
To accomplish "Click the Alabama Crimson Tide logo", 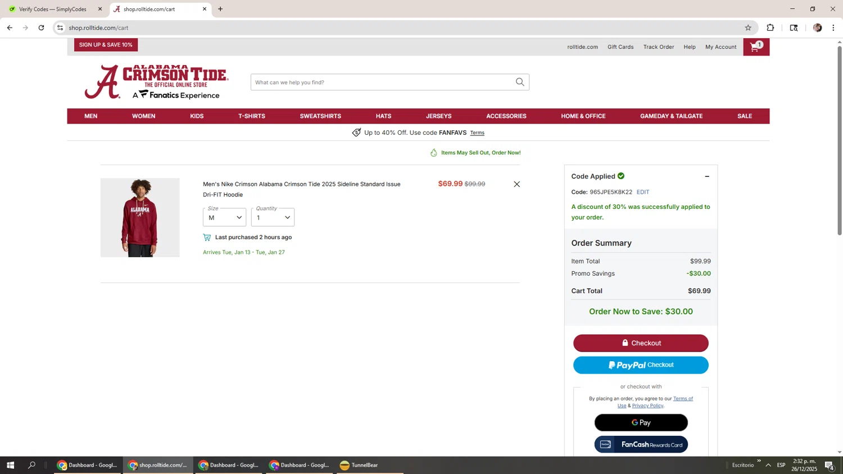I will tap(156, 82).
